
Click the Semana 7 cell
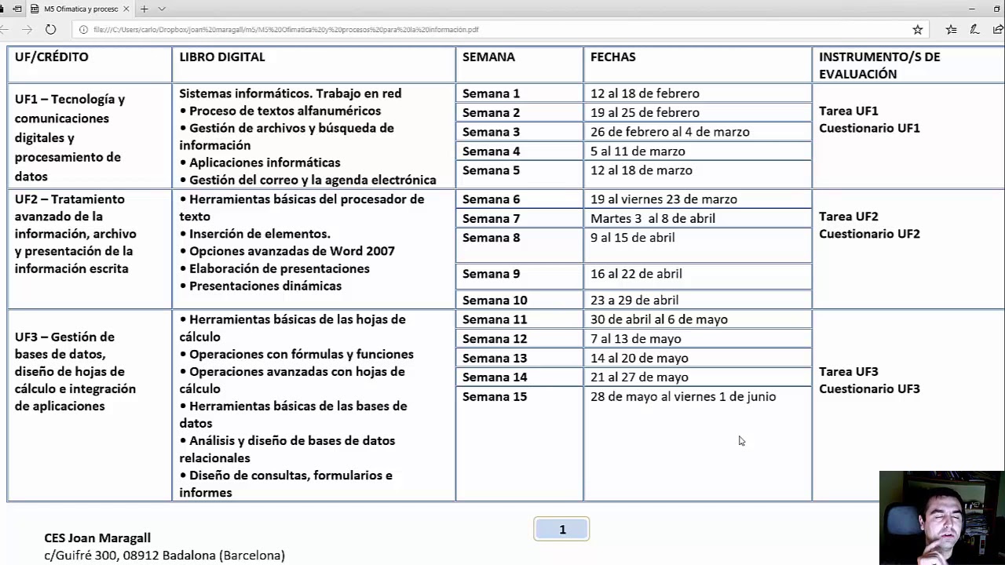coord(519,218)
